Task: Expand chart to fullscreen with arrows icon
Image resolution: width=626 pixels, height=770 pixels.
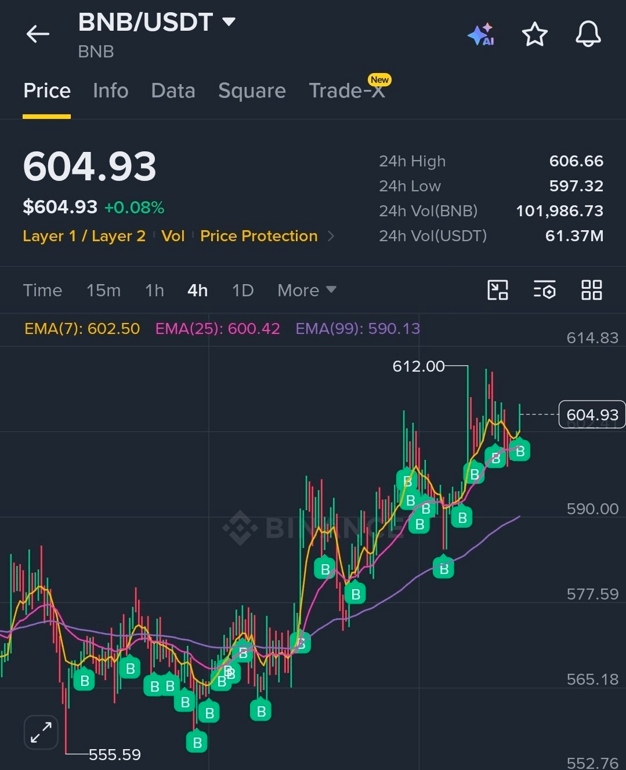Action: coord(41,732)
